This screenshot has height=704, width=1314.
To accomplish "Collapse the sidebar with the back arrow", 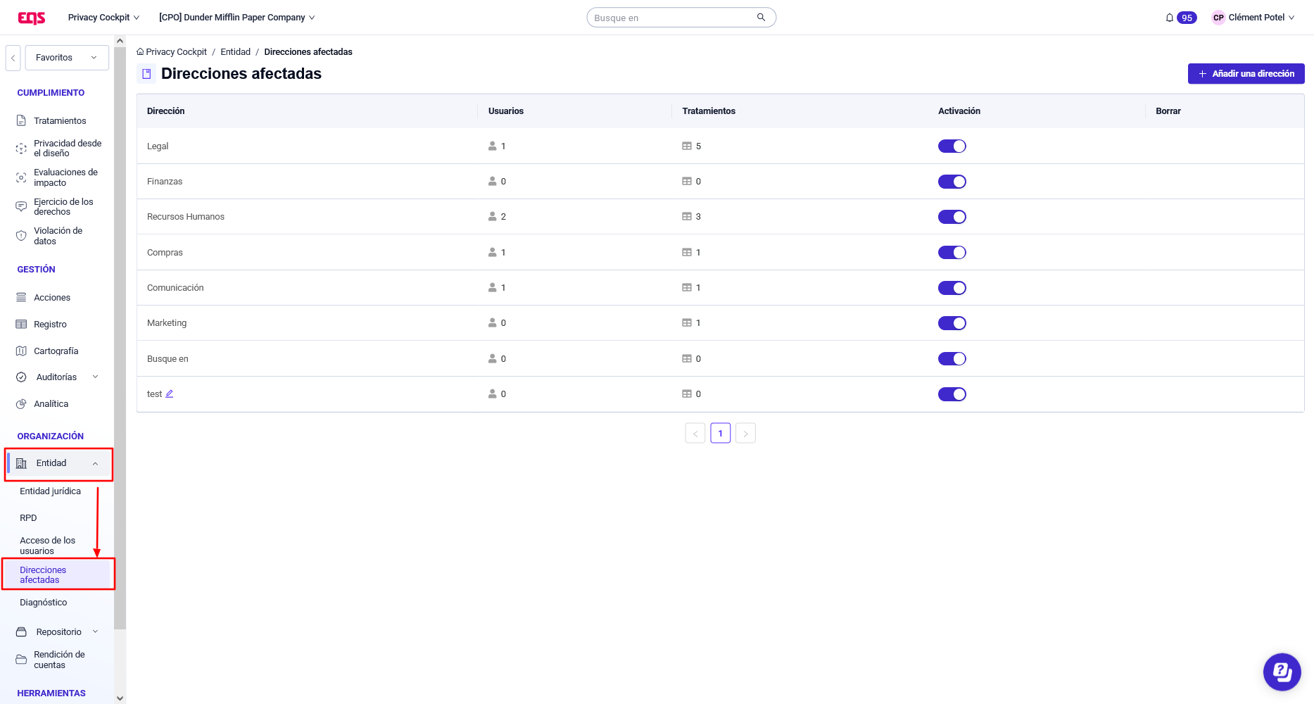I will [x=13, y=58].
